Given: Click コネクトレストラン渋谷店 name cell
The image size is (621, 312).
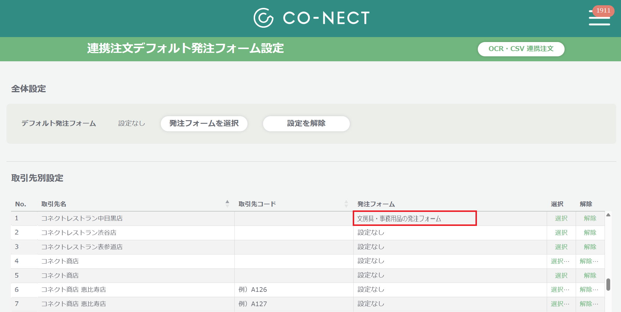Looking at the screenshot, I should (x=136, y=233).
